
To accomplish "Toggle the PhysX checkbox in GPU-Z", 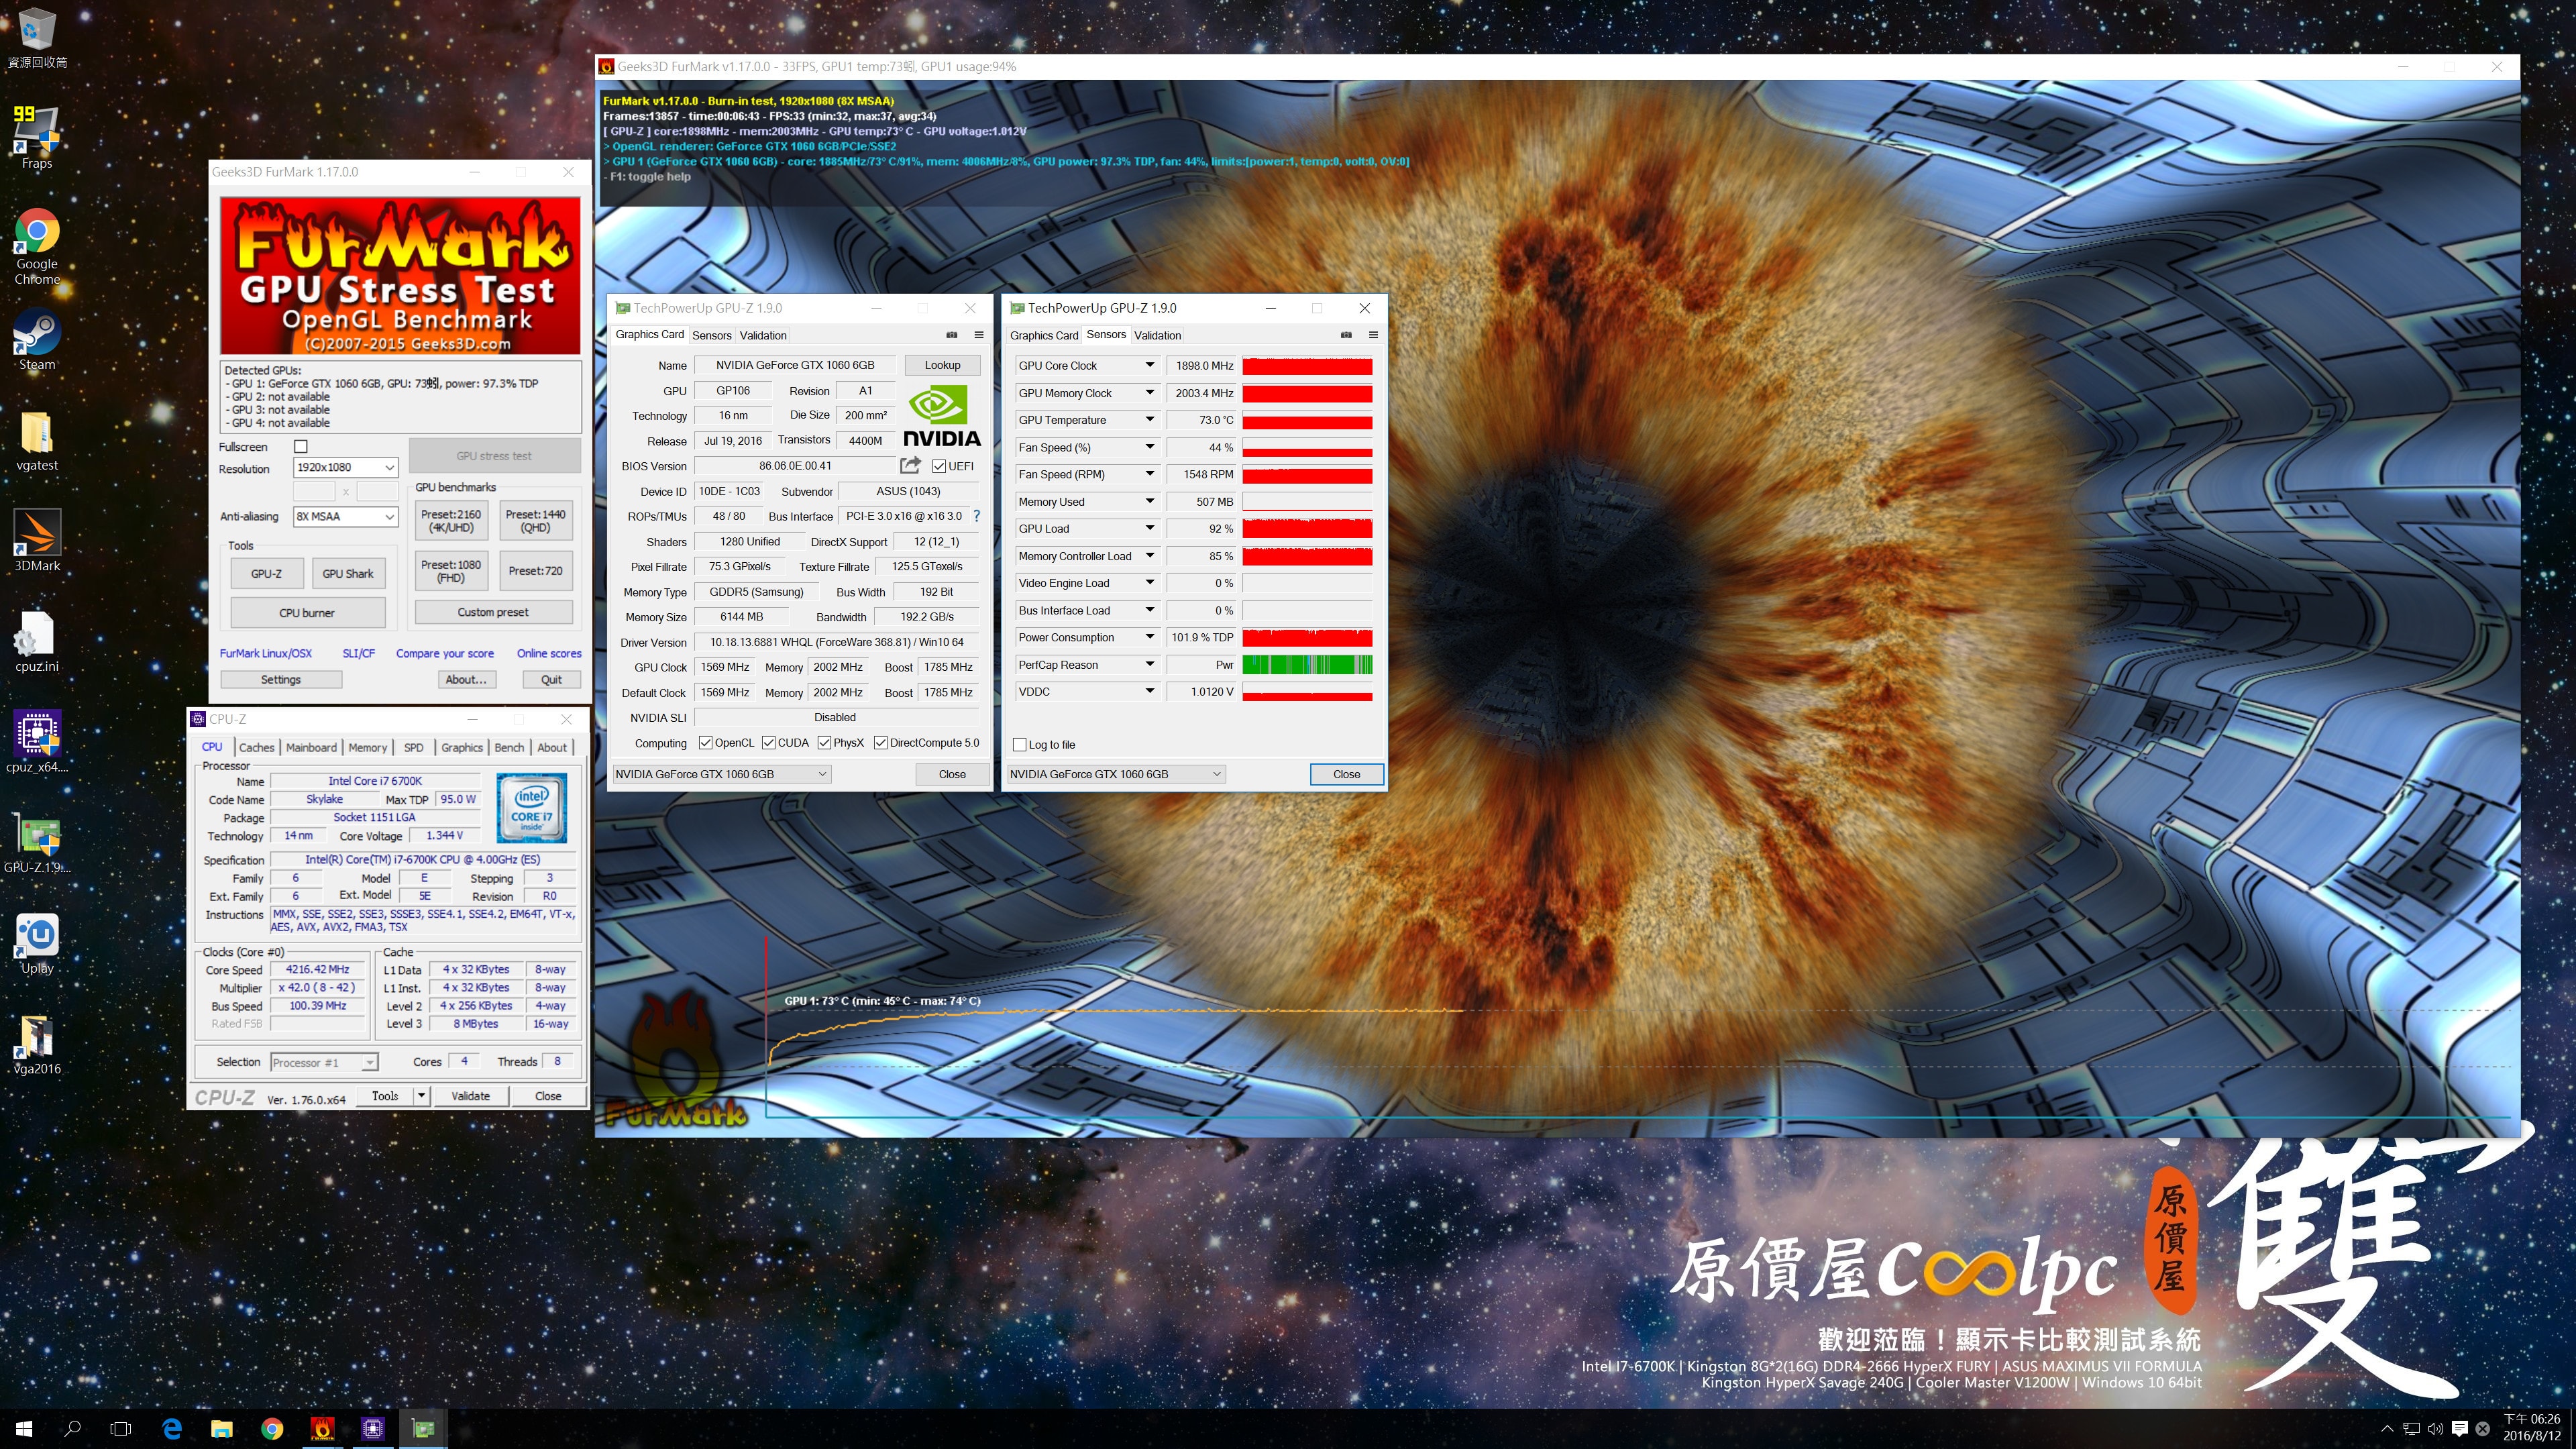I will click(825, 743).
